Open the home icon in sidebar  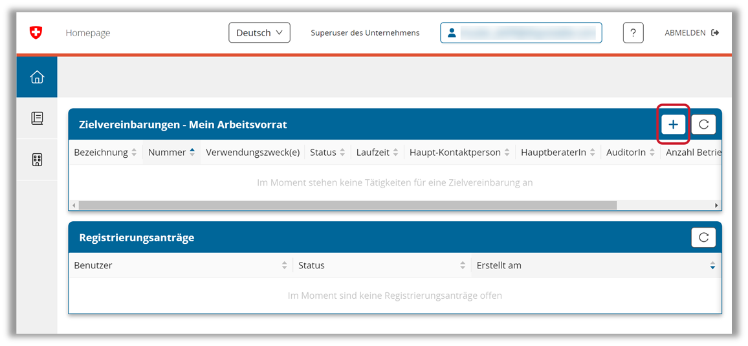[37, 77]
